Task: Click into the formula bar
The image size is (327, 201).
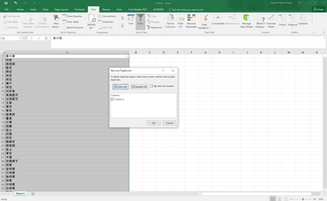Action: [x=187, y=42]
